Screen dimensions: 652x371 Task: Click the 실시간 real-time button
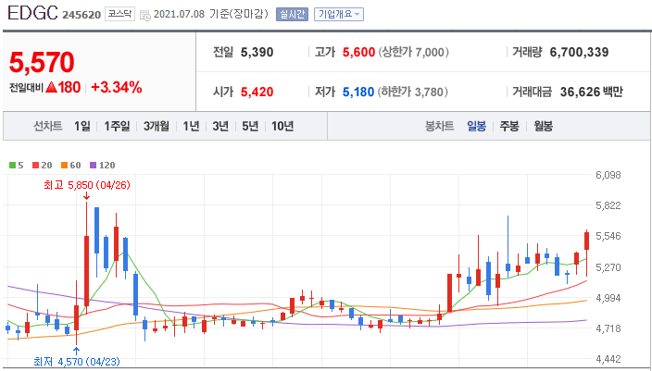[x=292, y=14]
